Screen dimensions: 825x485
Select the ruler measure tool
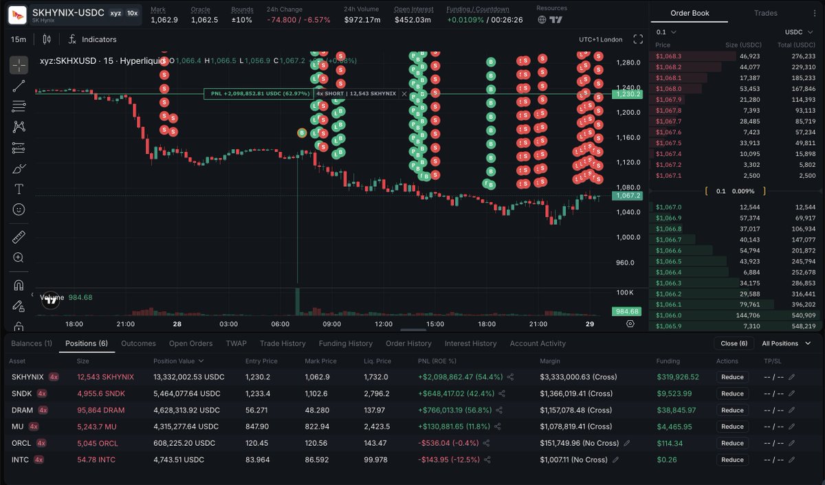point(19,237)
